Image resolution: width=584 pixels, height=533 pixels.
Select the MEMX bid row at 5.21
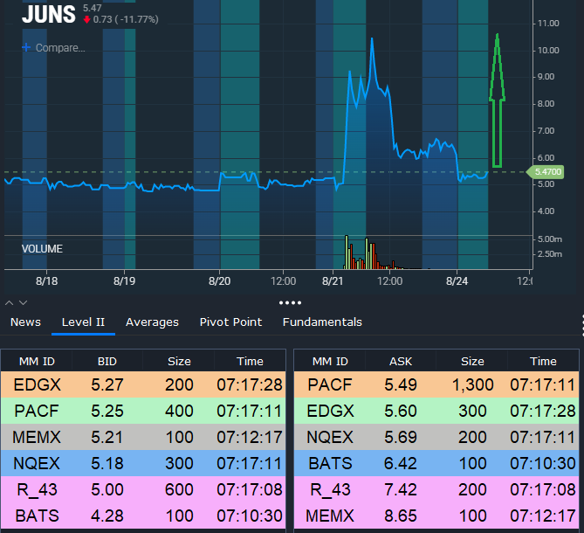pos(143,437)
